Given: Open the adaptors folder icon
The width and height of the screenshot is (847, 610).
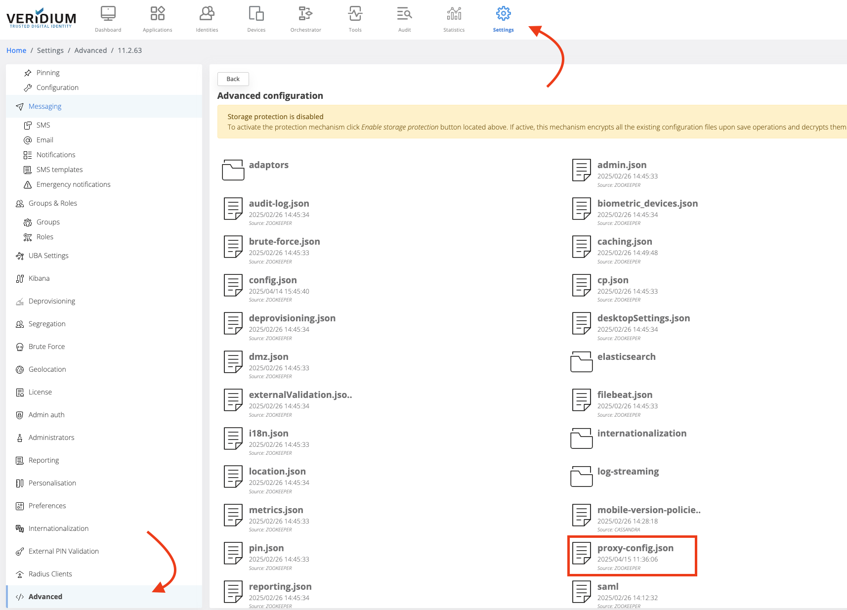Looking at the screenshot, I should (233, 170).
